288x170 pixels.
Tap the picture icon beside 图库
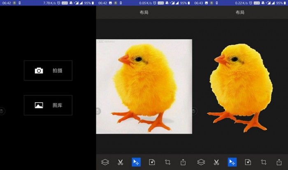pos(39,105)
